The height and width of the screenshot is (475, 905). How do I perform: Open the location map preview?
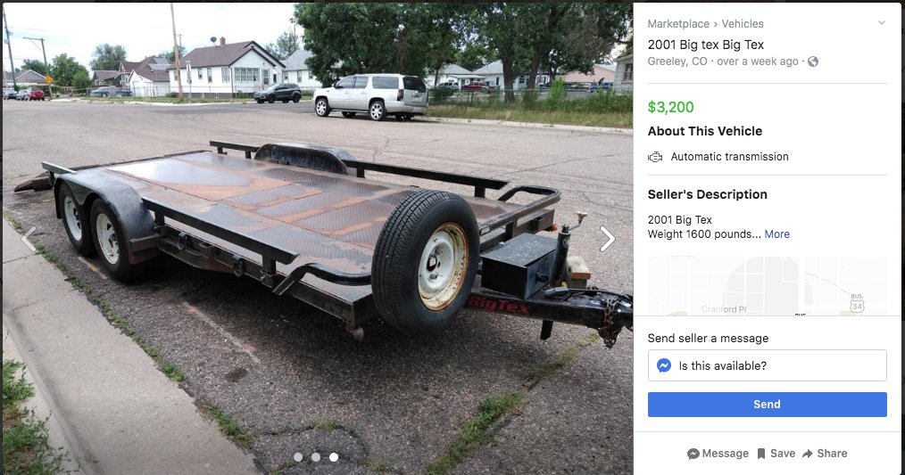[x=767, y=286]
